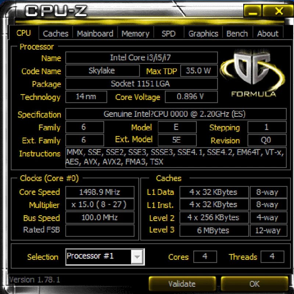Viewport: 294px width, 294px height.
Task: Click the Level 2 associativity '4-way'
Action: coord(269,218)
